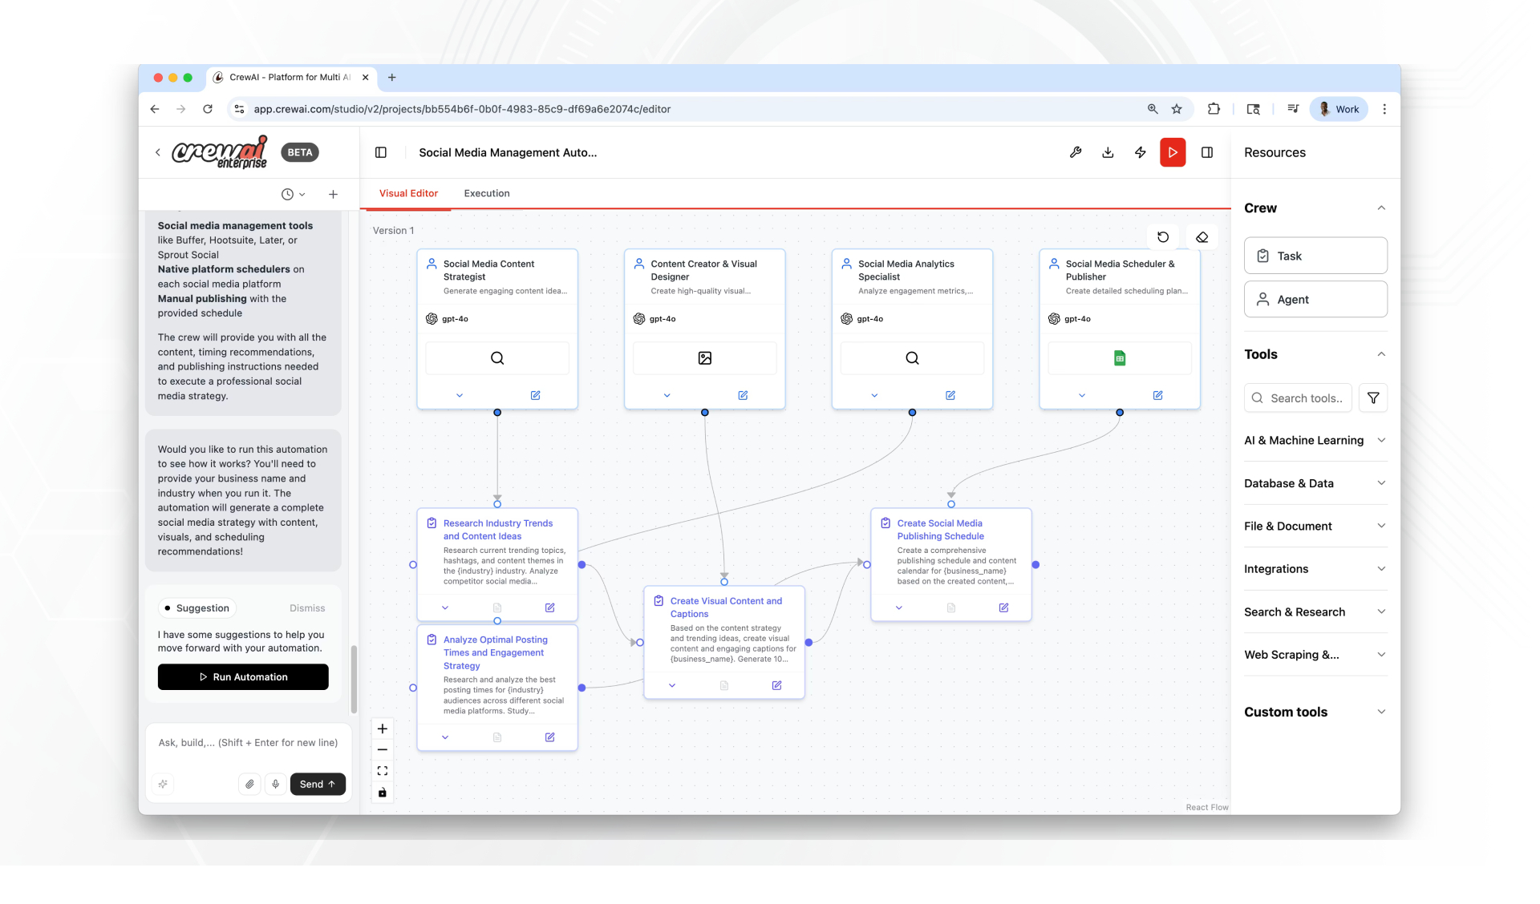This screenshot has width=1540, height=904.
Task: Fit the flow view to screen
Action: click(383, 771)
